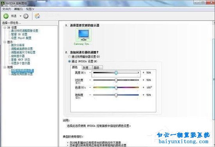Select the Samsung monitor thumbnail
The height and width of the screenshot is (147, 215).
click(x=83, y=35)
